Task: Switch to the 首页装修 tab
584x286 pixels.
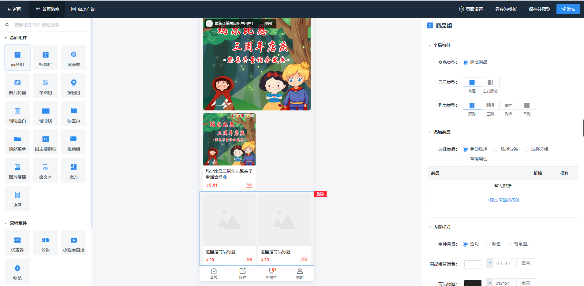Action: tap(47, 9)
